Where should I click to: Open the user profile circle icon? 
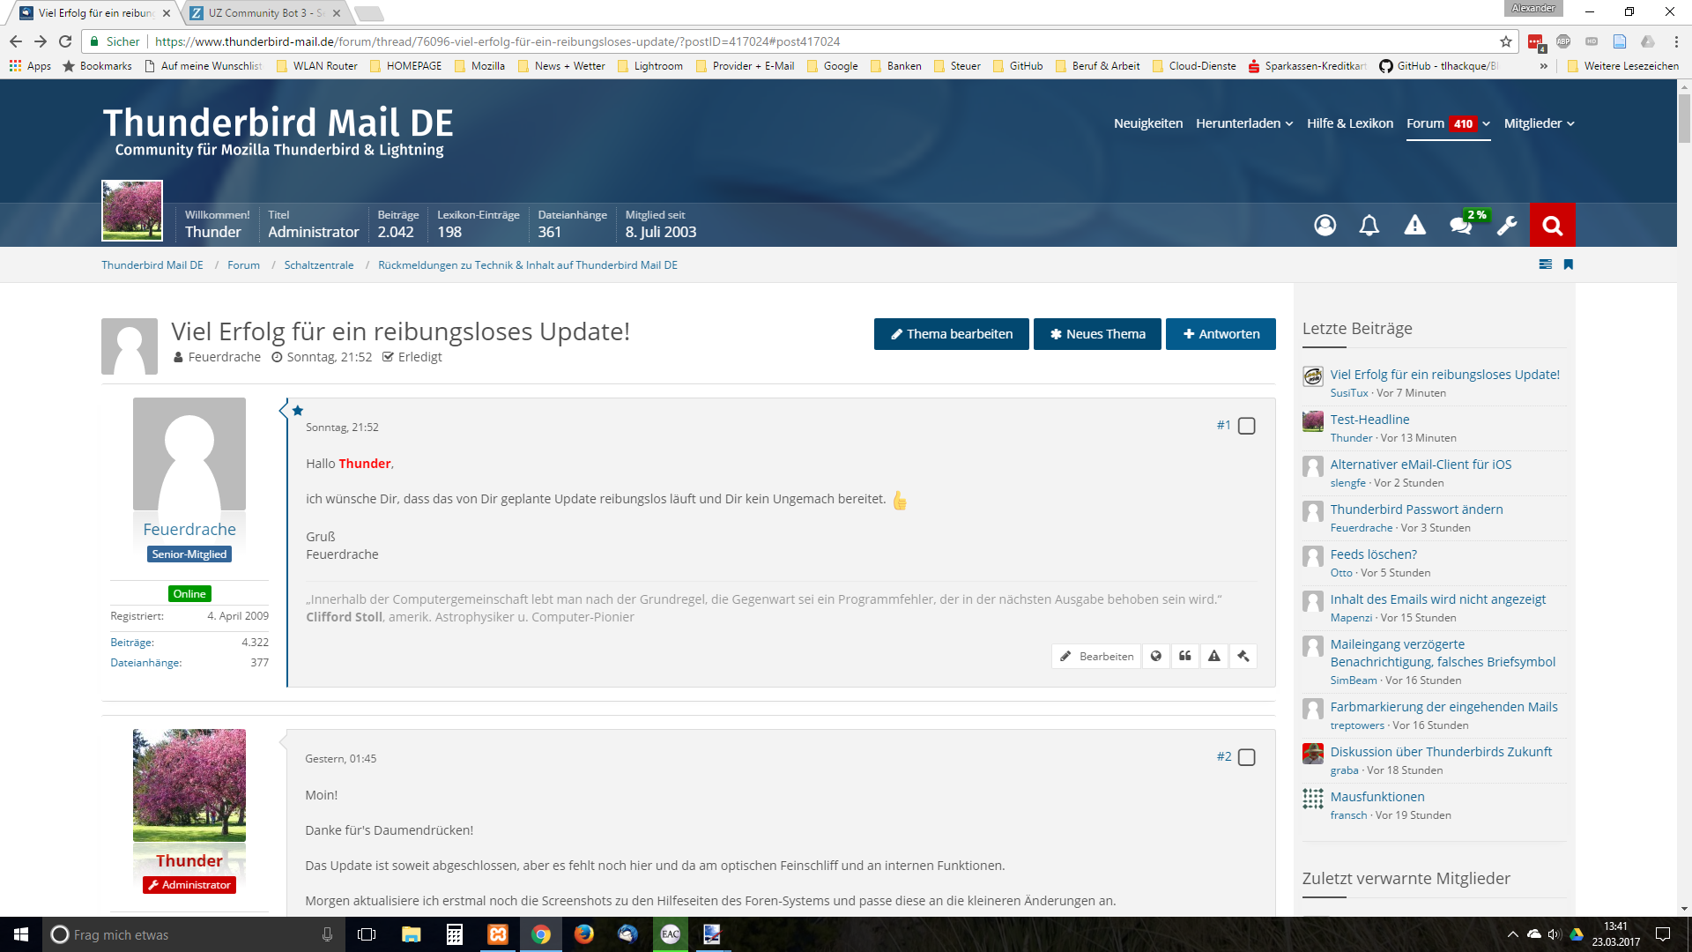click(x=1325, y=226)
